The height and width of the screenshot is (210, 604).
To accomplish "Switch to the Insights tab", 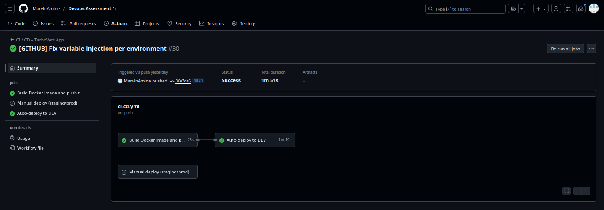I will pyautogui.click(x=211, y=23).
